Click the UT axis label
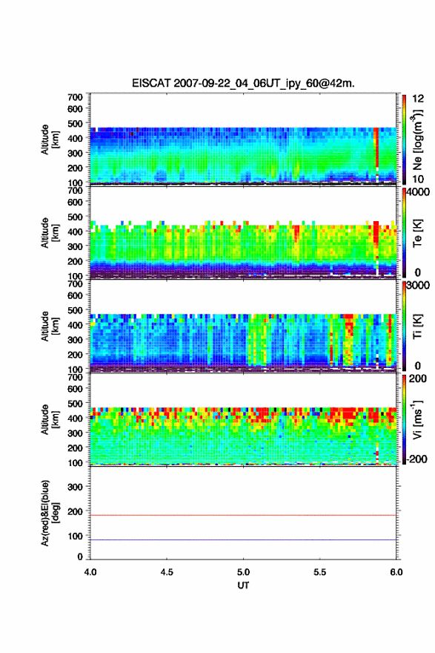Screen dimensions: 435x653 (243, 585)
